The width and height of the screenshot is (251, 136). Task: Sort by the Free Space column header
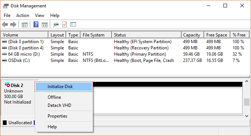coord(217,35)
